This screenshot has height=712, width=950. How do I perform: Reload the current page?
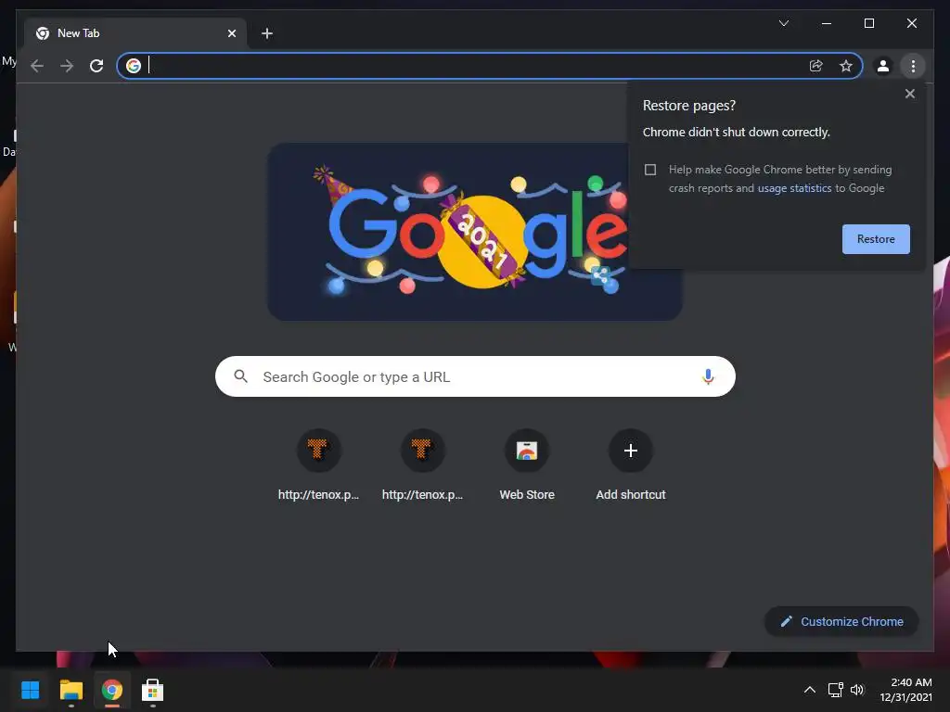pos(96,66)
